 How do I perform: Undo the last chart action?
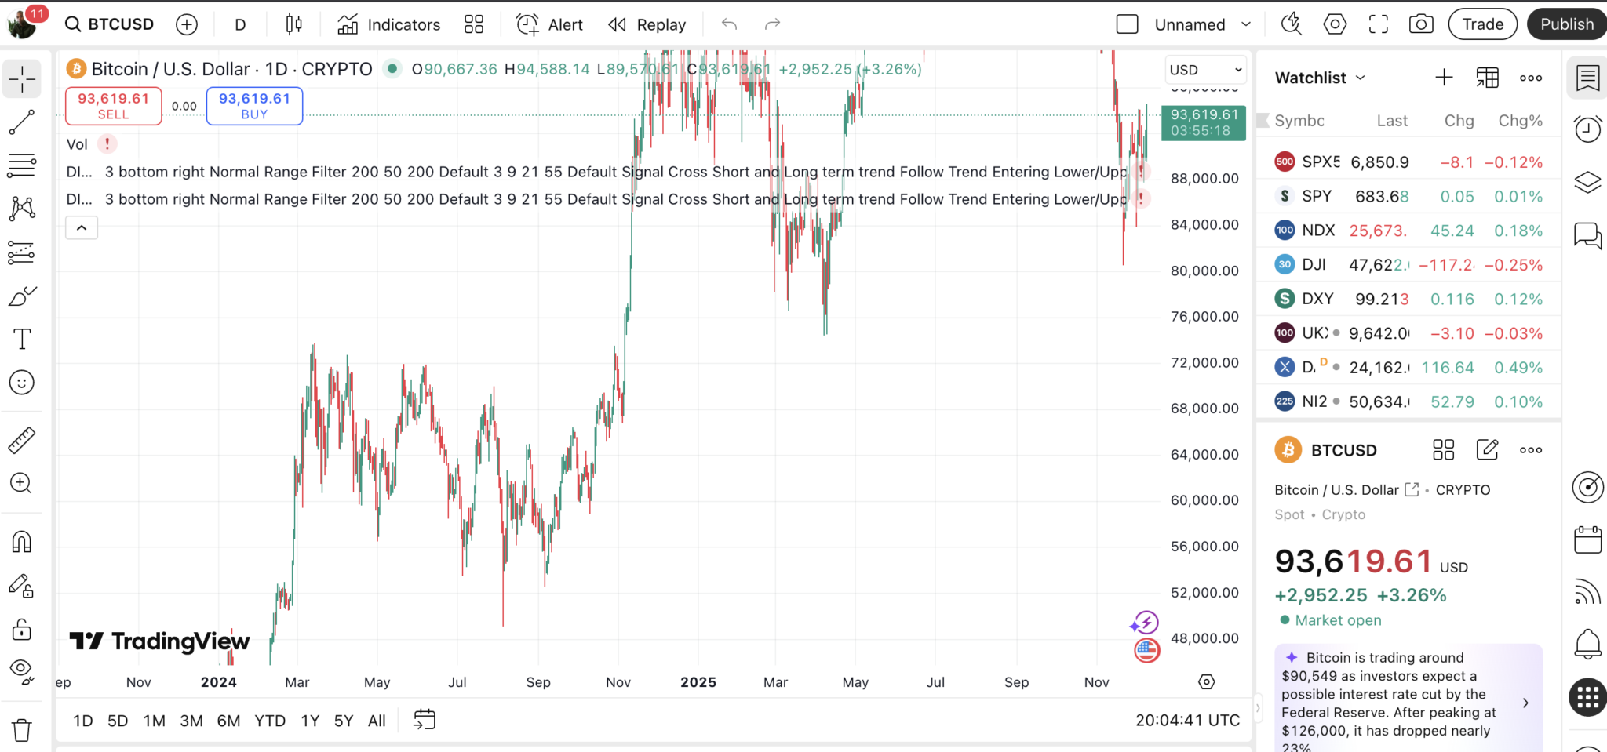click(x=730, y=24)
